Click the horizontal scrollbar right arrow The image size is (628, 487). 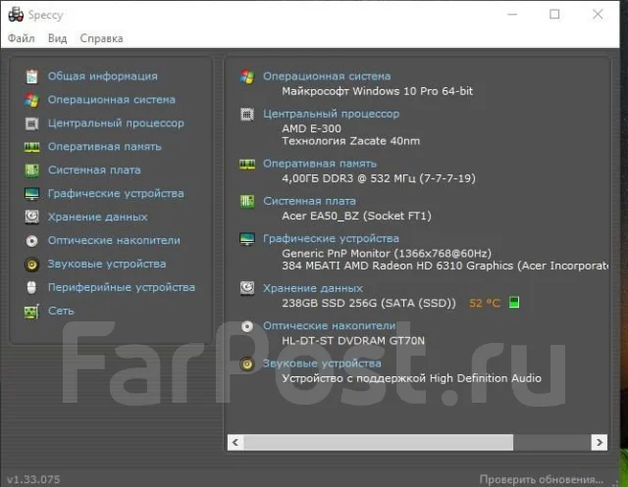click(600, 442)
